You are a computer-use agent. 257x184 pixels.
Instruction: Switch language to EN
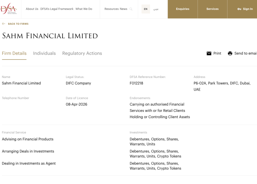(146, 9)
